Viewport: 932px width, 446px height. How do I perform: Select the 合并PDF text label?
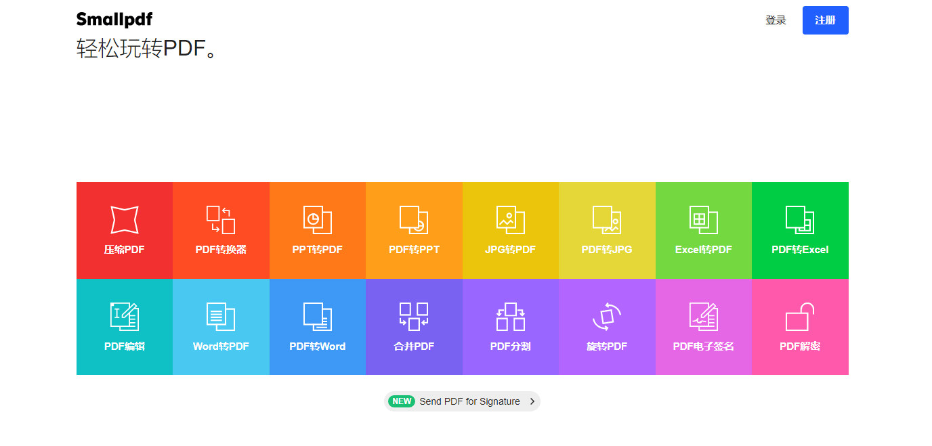coord(414,347)
